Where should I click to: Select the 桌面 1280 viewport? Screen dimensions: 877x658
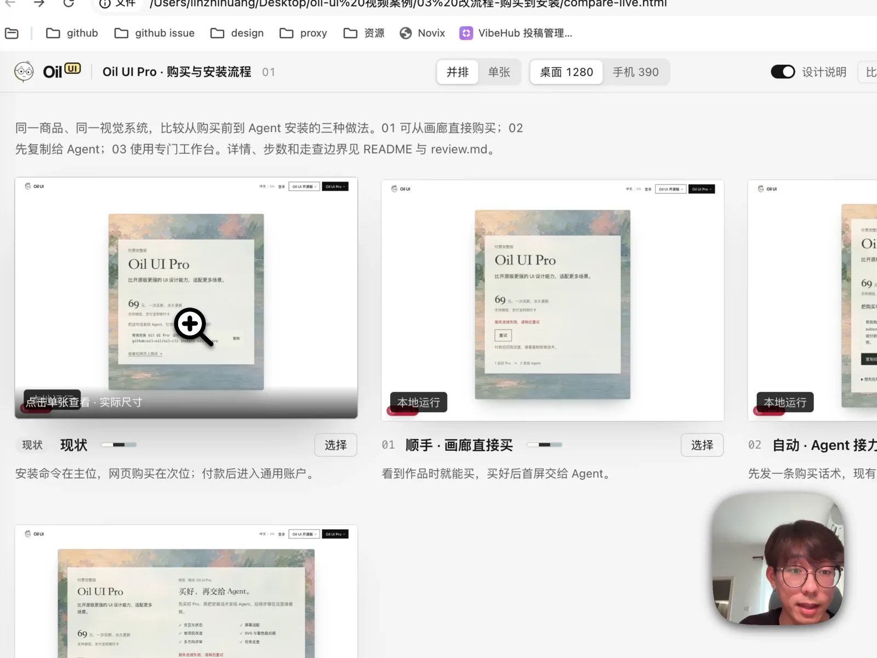[x=566, y=72]
